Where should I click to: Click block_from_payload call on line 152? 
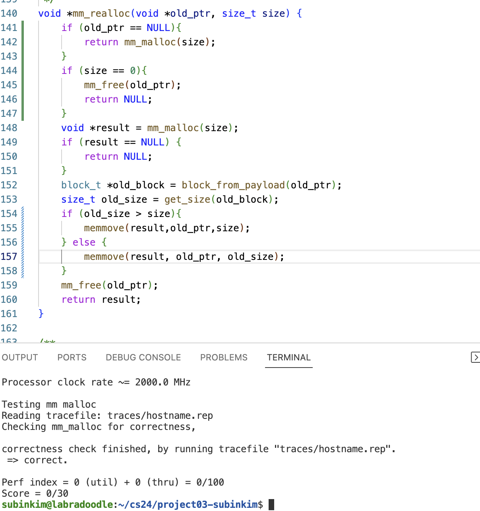click(x=233, y=185)
